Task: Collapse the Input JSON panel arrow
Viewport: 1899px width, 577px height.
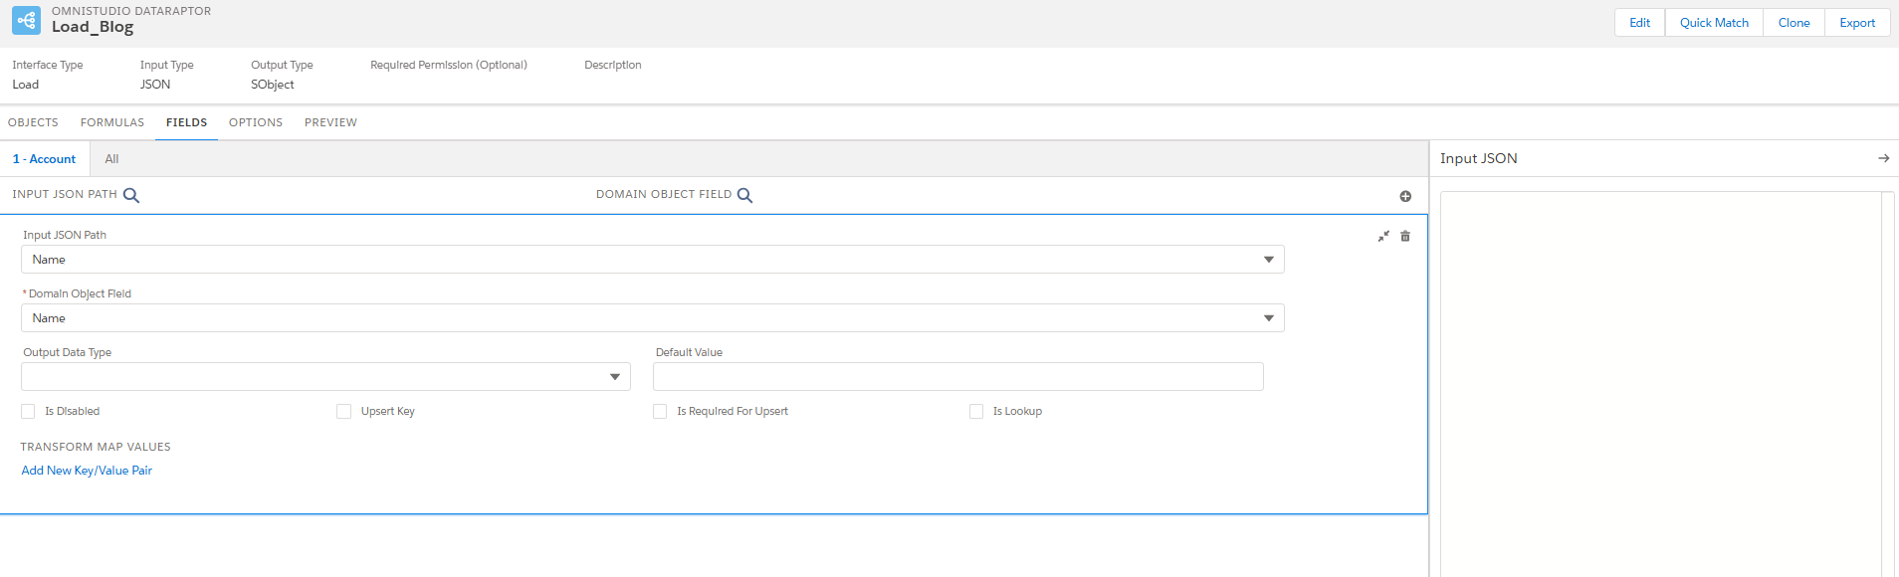Action: 1883,158
